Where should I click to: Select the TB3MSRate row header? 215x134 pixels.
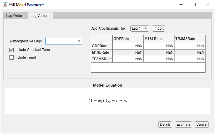point(102,59)
